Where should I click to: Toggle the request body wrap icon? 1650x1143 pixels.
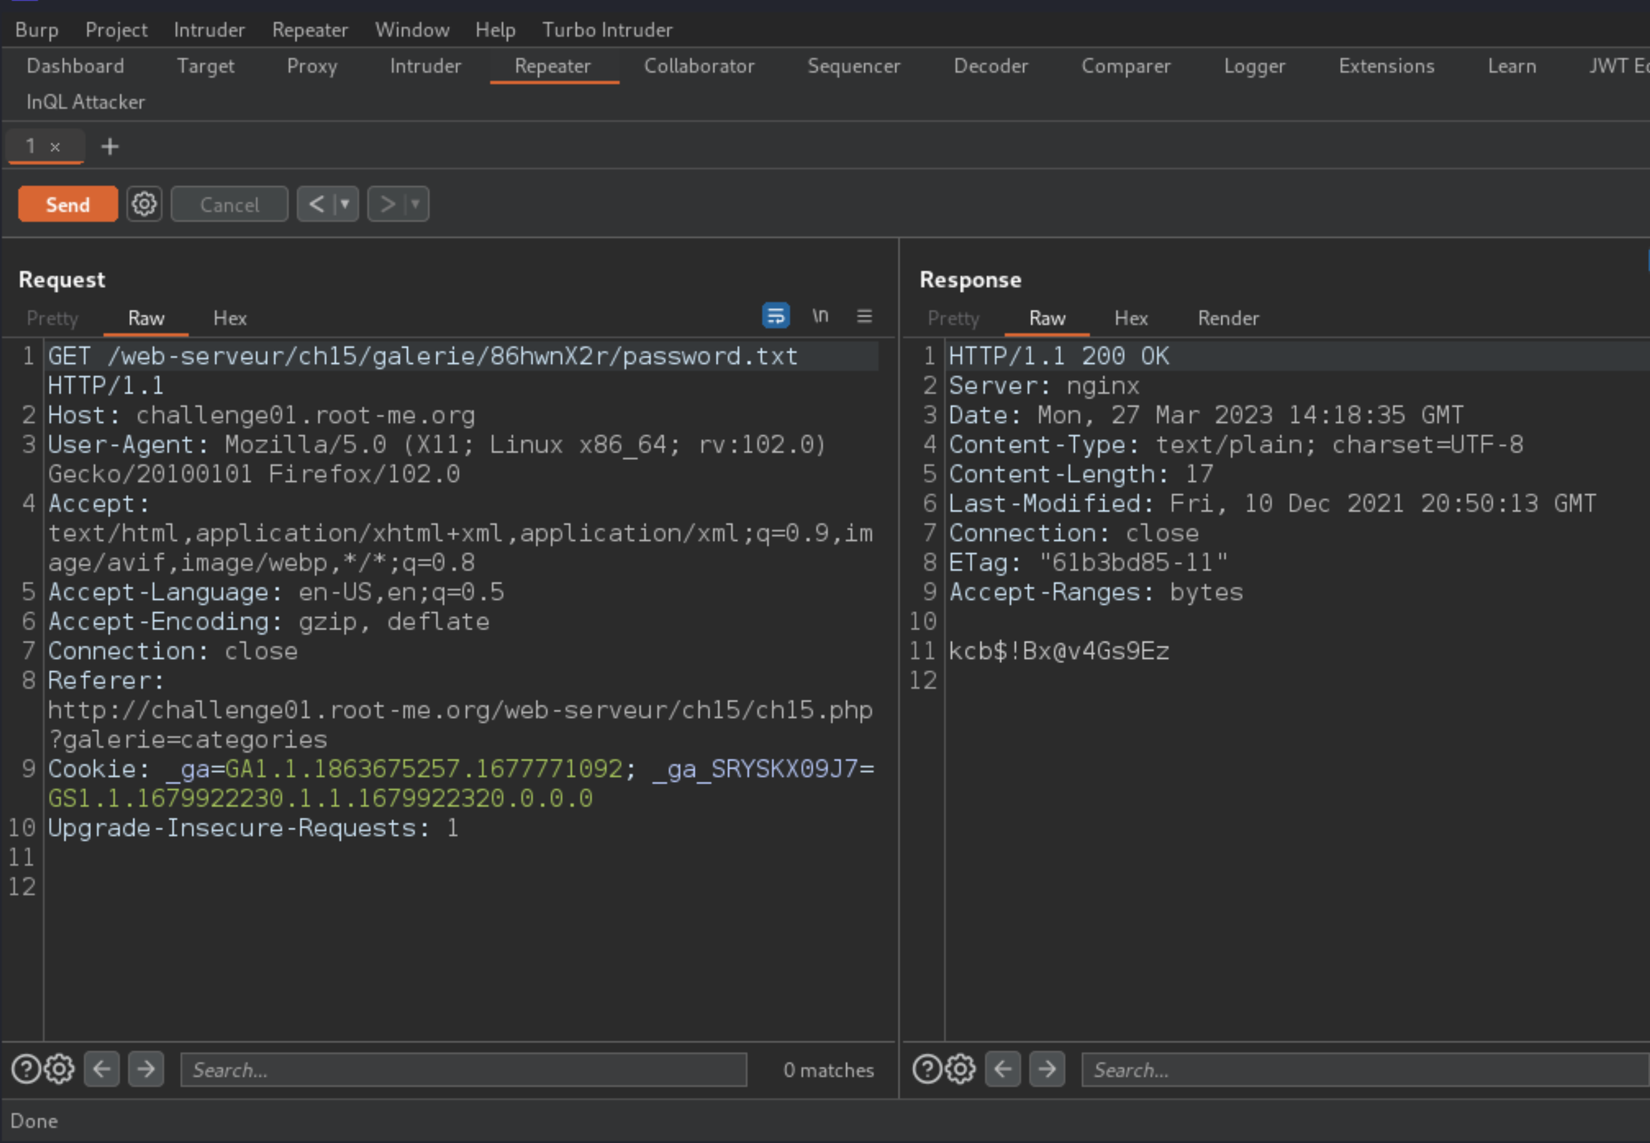(x=775, y=317)
